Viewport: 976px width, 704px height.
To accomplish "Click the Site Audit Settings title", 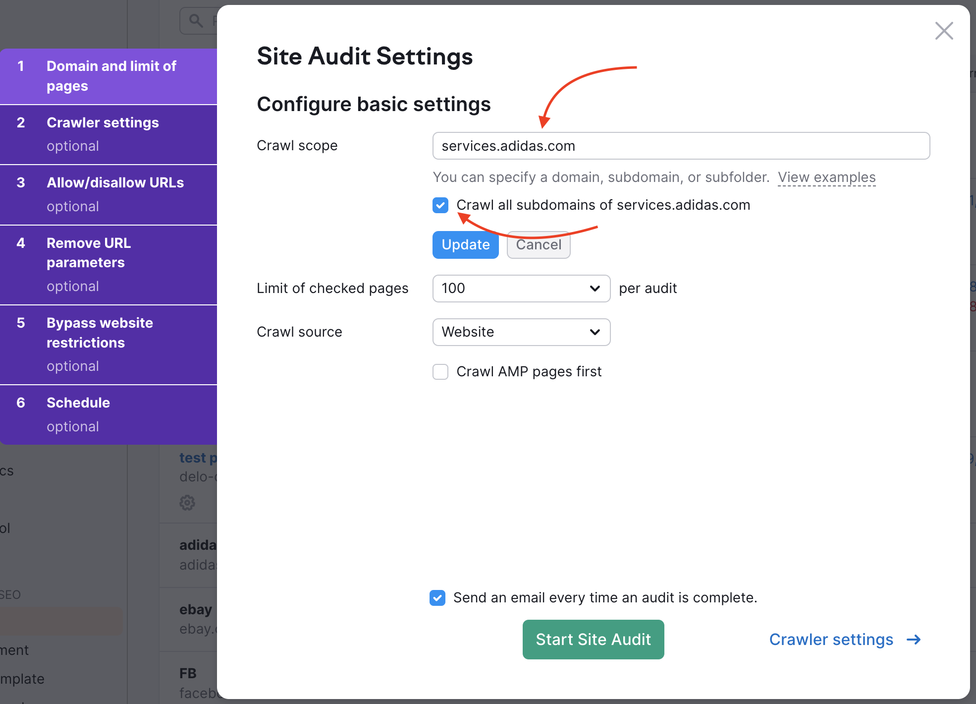I will [x=365, y=56].
